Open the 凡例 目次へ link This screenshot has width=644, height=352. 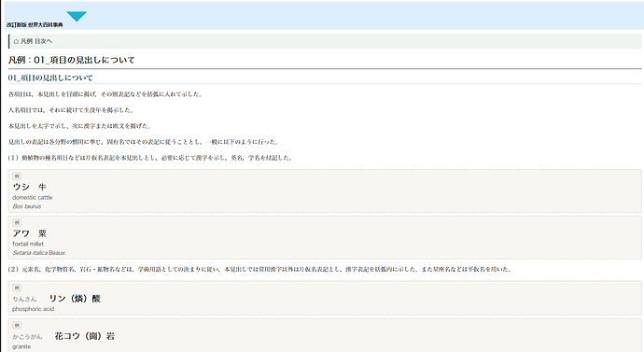[x=36, y=41]
